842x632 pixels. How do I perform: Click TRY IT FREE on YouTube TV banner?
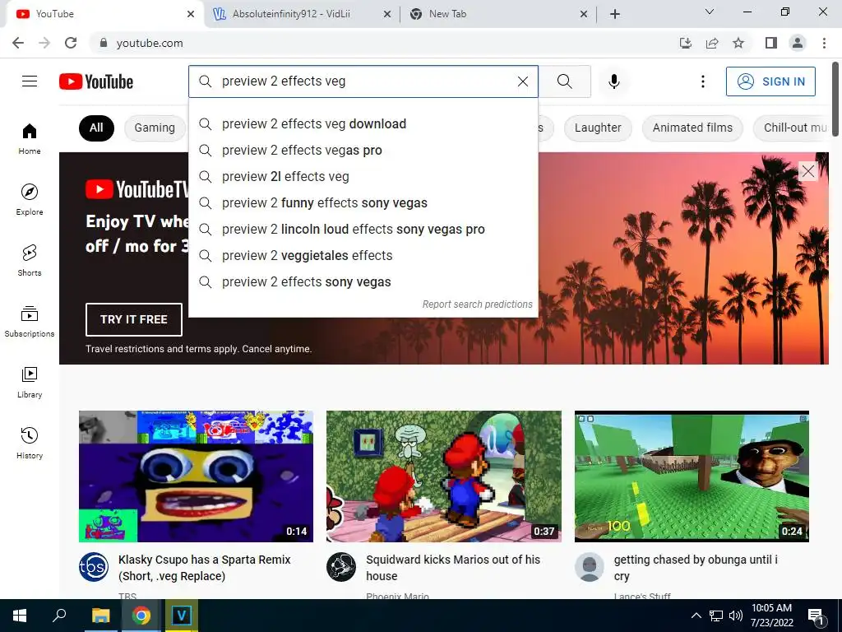pos(134,319)
